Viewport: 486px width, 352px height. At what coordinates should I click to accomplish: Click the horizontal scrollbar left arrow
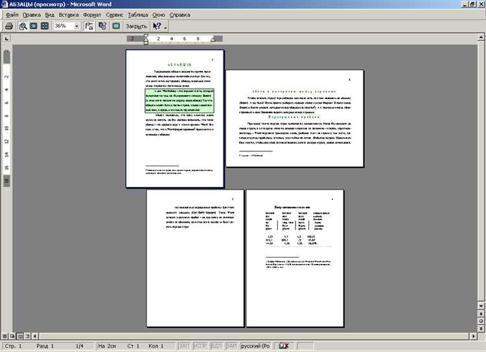(35, 336)
